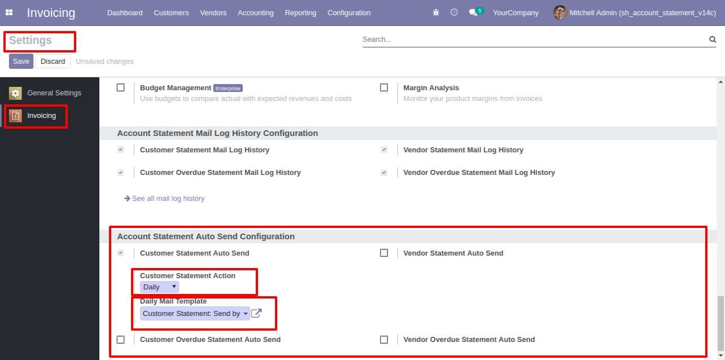Open the Daily Mail Template dropdown

pyautogui.click(x=195, y=314)
